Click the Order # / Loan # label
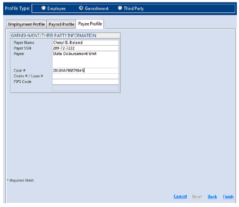The image size is (239, 207). click(x=28, y=76)
